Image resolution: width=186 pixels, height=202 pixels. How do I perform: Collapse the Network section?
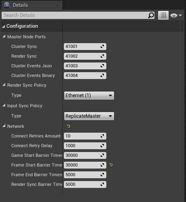(4, 126)
